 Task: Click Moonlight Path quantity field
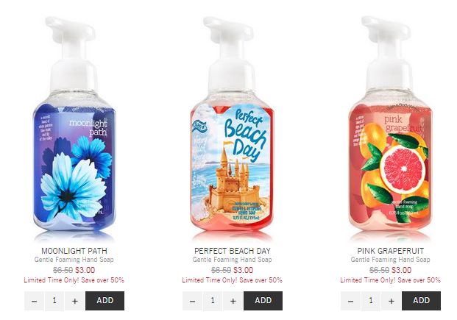pos(54,301)
